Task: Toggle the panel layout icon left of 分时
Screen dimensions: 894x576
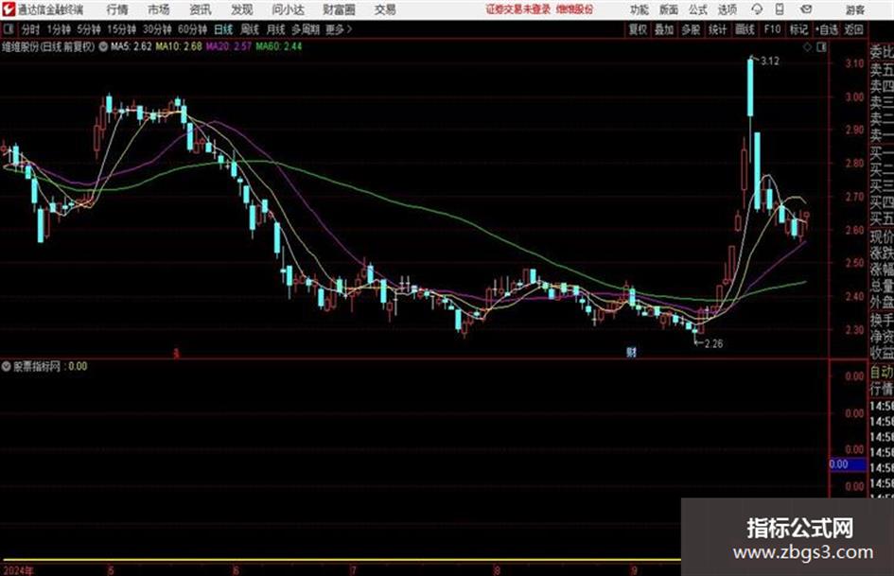Action: click(x=8, y=28)
